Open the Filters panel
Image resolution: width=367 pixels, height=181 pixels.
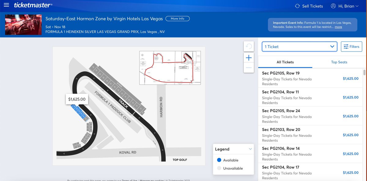351,47
